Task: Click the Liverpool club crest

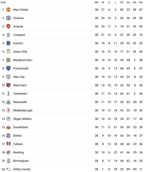Action: tap(8, 35)
